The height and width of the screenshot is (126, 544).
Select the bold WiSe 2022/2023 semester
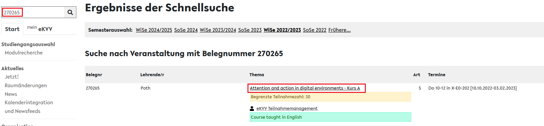(x=282, y=30)
